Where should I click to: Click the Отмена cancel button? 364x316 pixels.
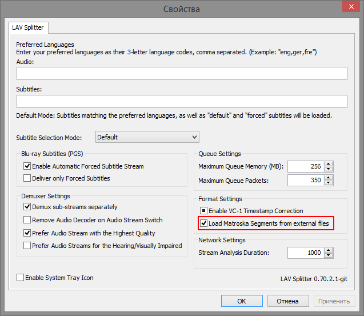coord(288,301)
